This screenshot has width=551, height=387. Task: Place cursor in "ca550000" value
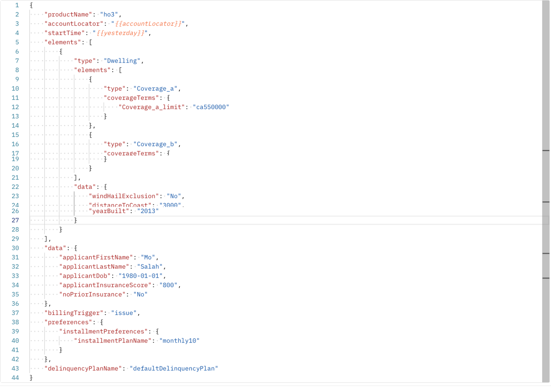pyautogui.click(x=211, y=107)
